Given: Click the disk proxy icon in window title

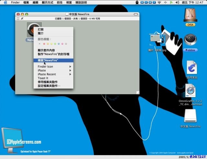Looking at the screenshot, I should pyautogui.click(x=67, y=14).
